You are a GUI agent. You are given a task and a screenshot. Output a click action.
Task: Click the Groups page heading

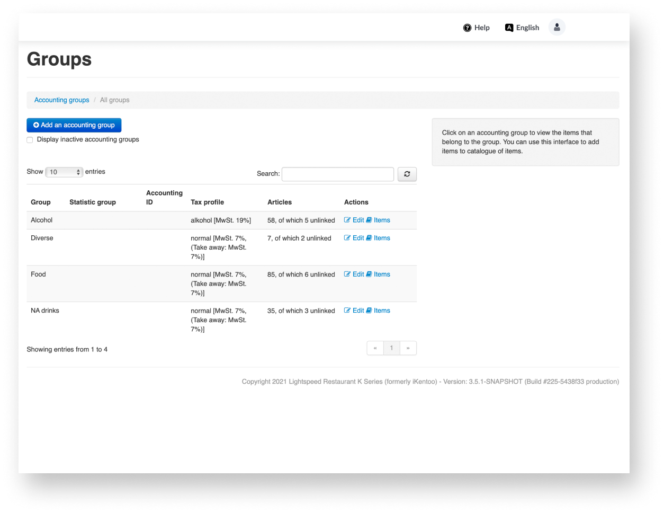click(x=59, y=59)
